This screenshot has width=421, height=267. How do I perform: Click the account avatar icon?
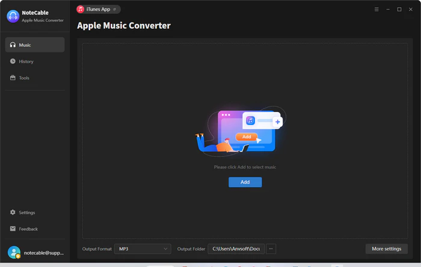click(x=14, y=253)
